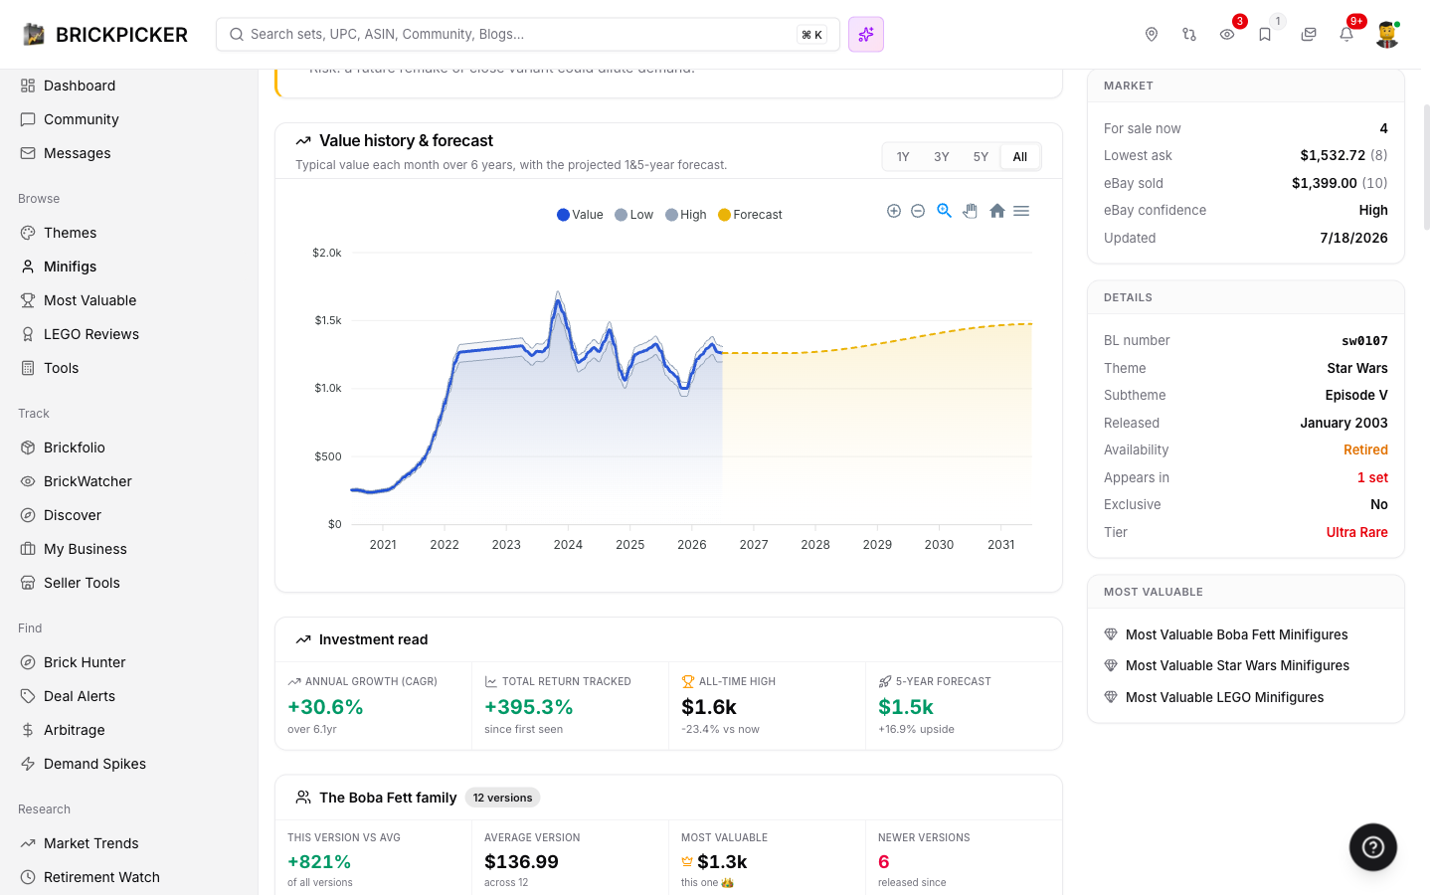Reset chart zoom with home icon
This screenshot has height=895, width=1432.
pyautogui.click(x=996, y=211)
